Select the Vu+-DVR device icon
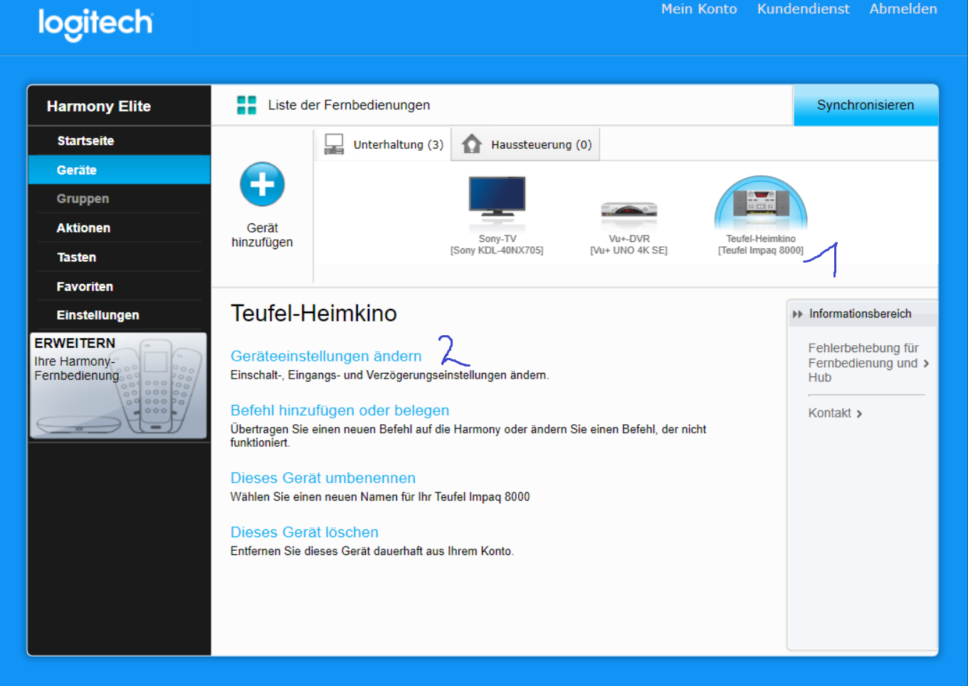 (628, 209)
